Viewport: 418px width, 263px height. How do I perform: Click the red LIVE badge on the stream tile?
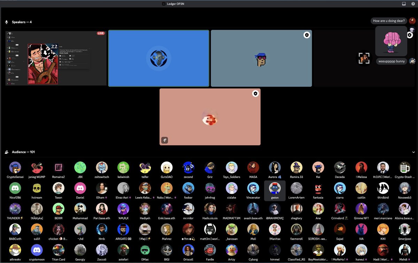click(x=101, y=33)
